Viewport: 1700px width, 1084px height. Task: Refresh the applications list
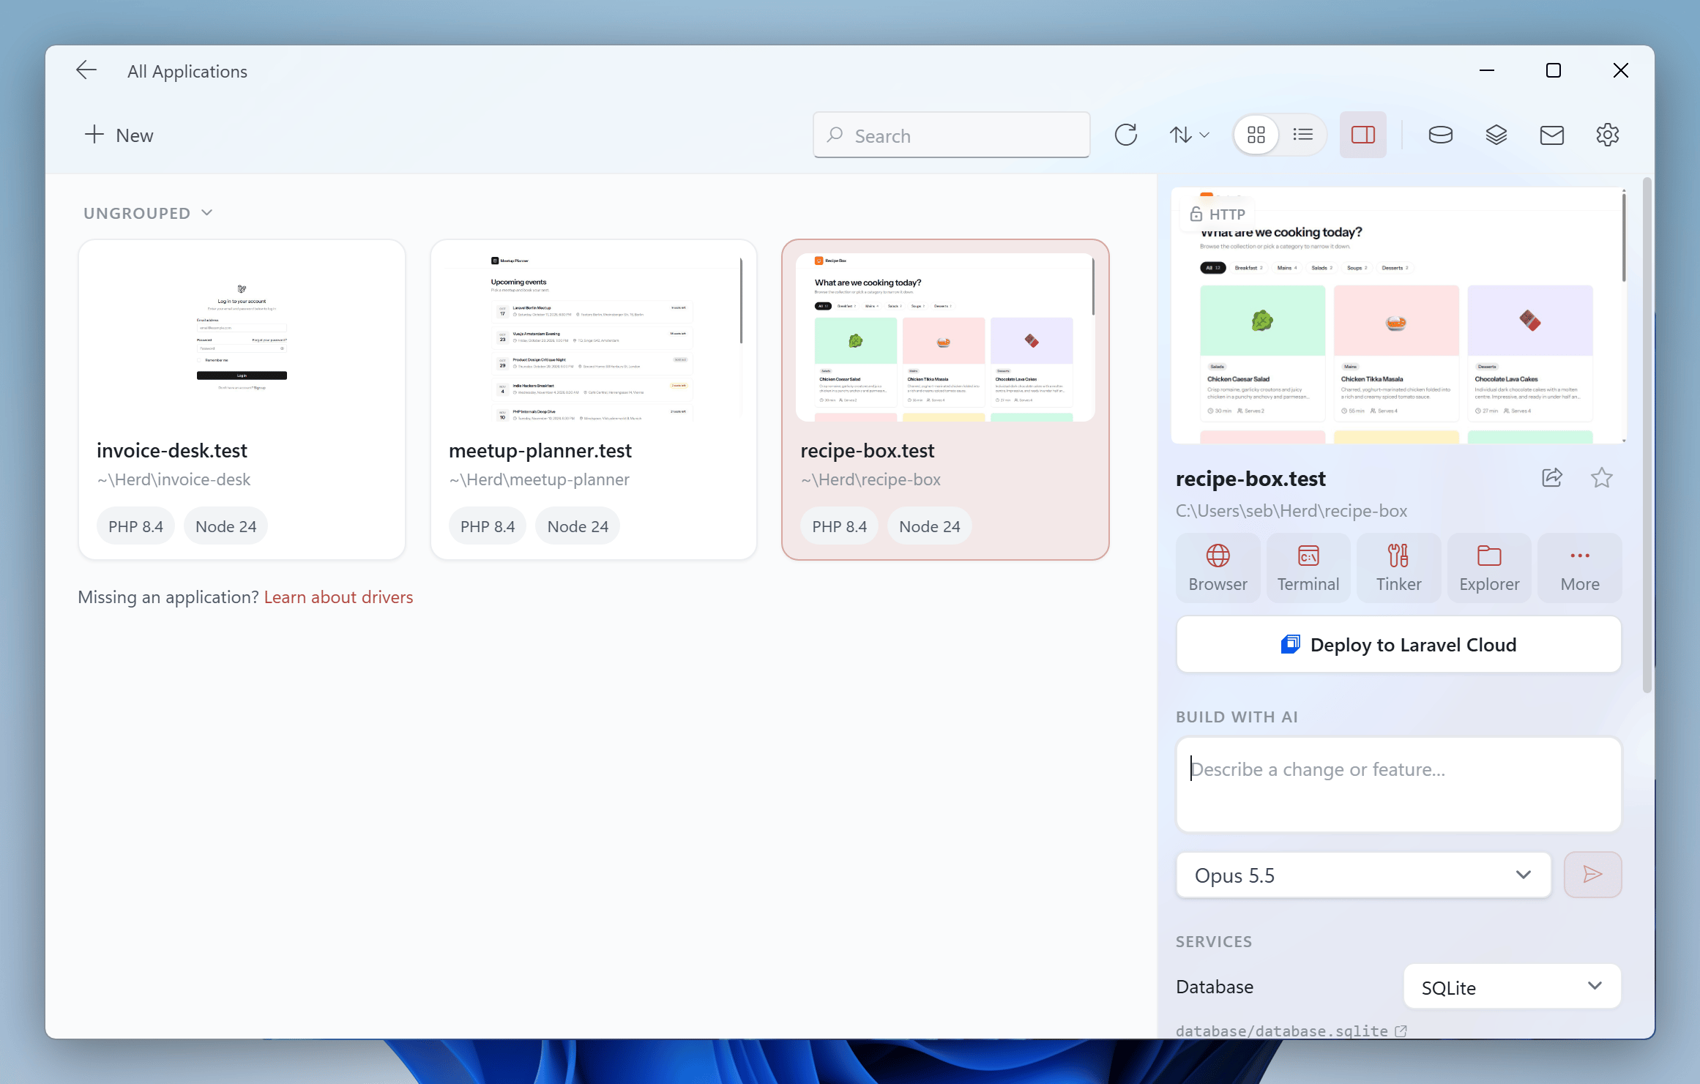click(x=1126, y=135)
